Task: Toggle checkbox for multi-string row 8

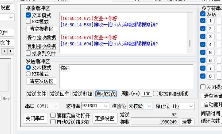Action: coord(203,76)
